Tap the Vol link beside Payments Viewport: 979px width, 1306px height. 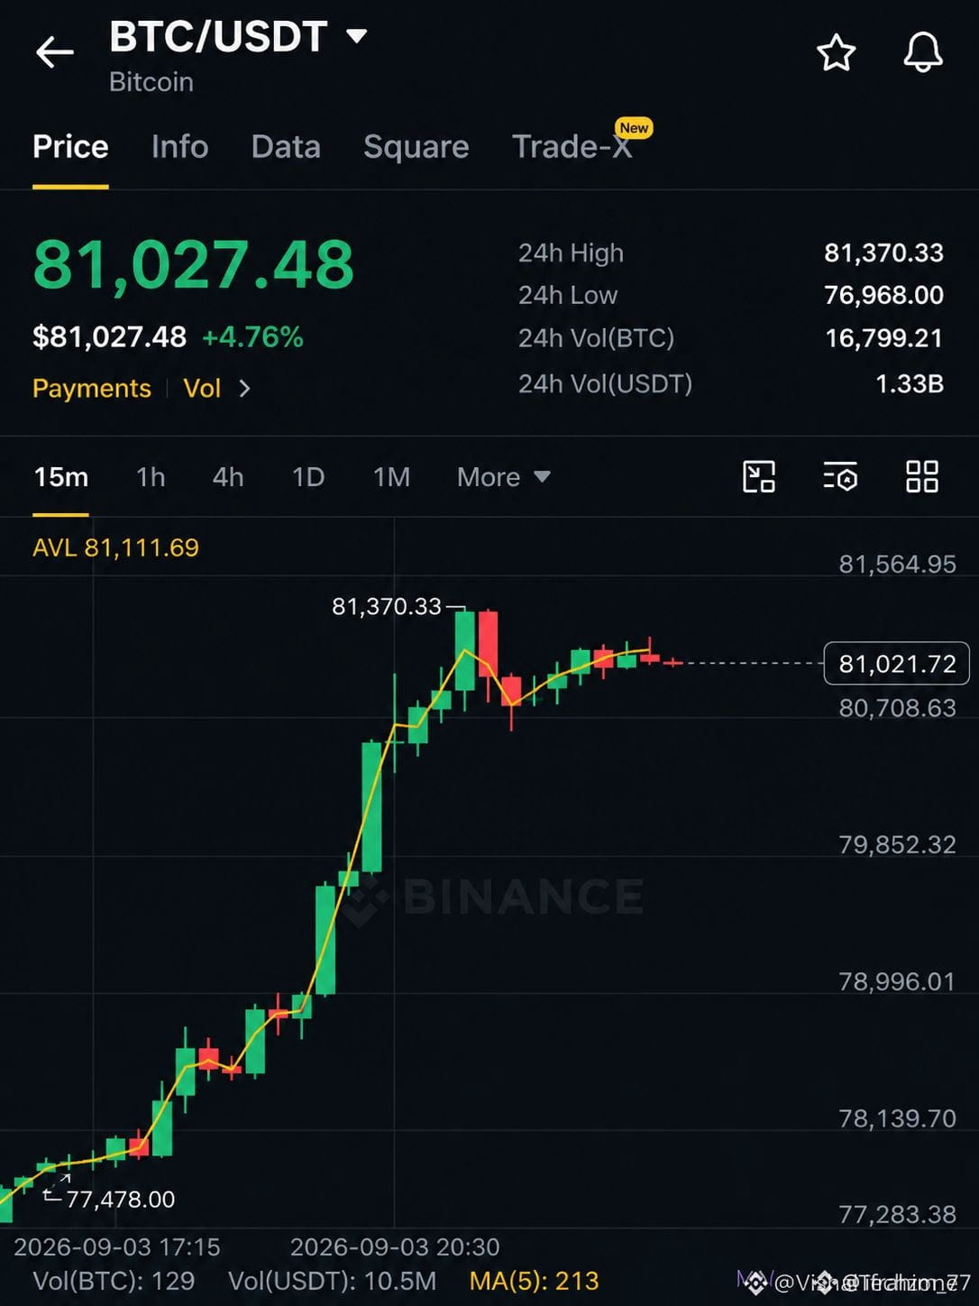pyautogui.click(x=202, y=389)
